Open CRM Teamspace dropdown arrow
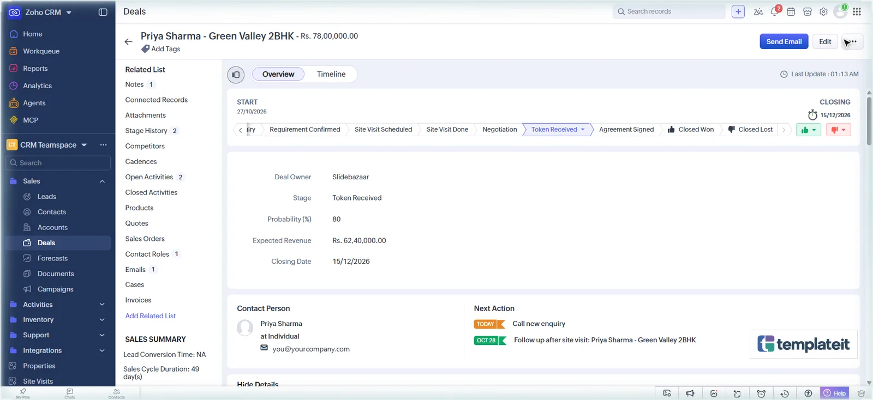 pyautogui.click(x=84, y=145)
